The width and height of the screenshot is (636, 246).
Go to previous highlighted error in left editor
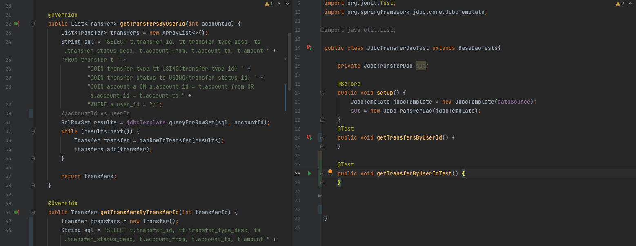point(279,4)
